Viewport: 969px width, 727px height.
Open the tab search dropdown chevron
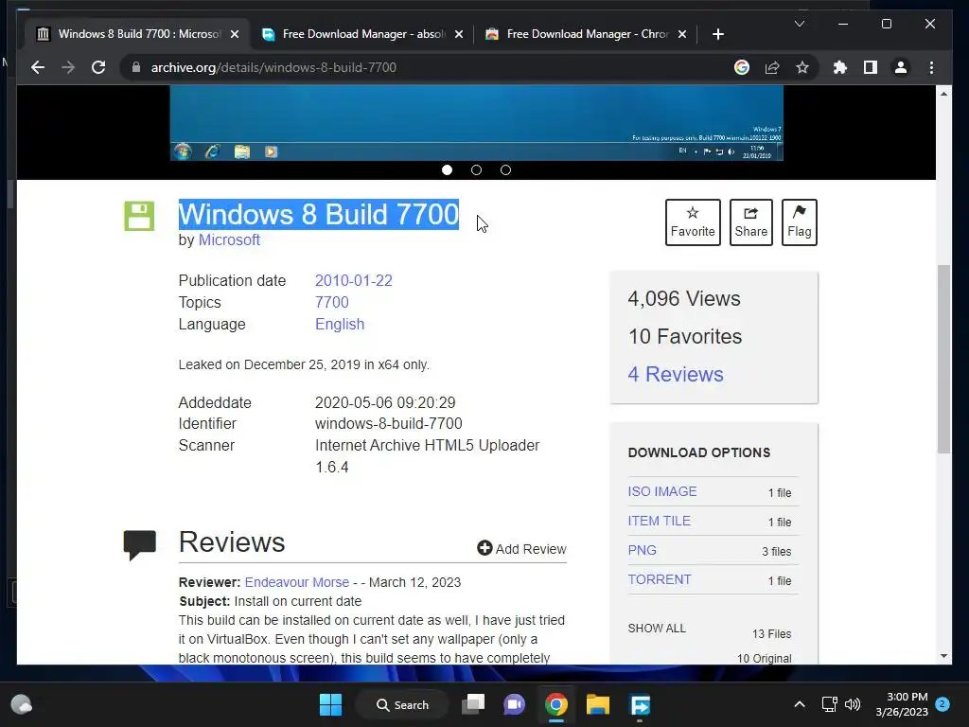point(799,24)
